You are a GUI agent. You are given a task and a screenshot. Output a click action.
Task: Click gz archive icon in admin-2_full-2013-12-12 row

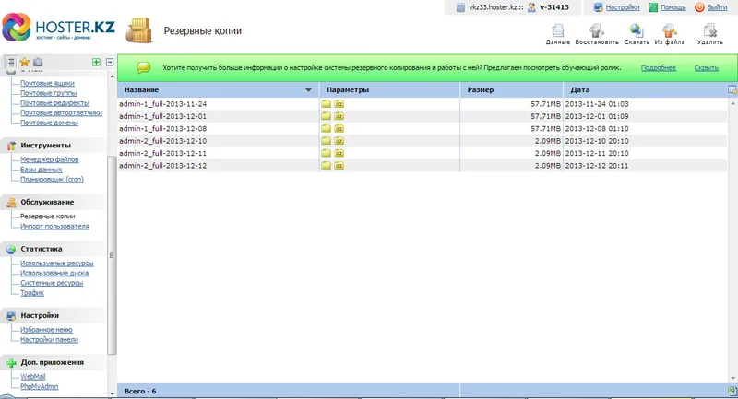(x=339, y=166)
